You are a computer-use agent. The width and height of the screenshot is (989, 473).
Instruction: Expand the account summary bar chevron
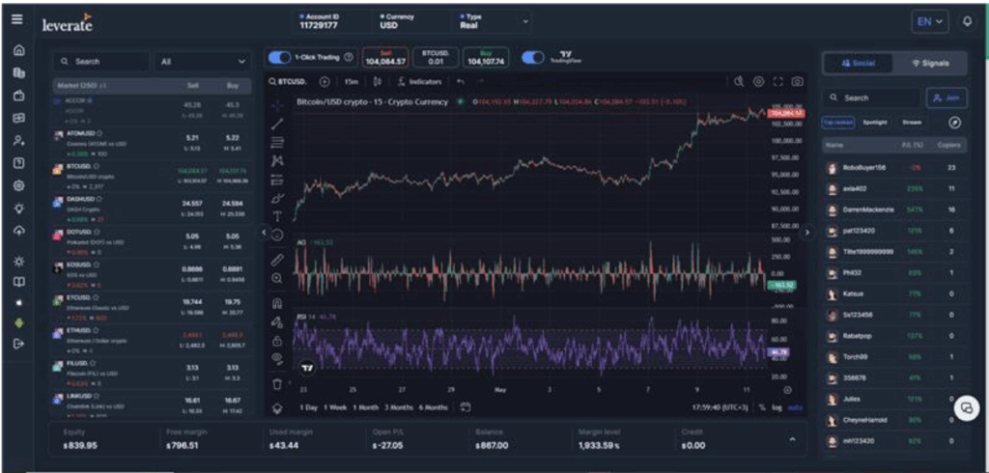click(793, 439)
